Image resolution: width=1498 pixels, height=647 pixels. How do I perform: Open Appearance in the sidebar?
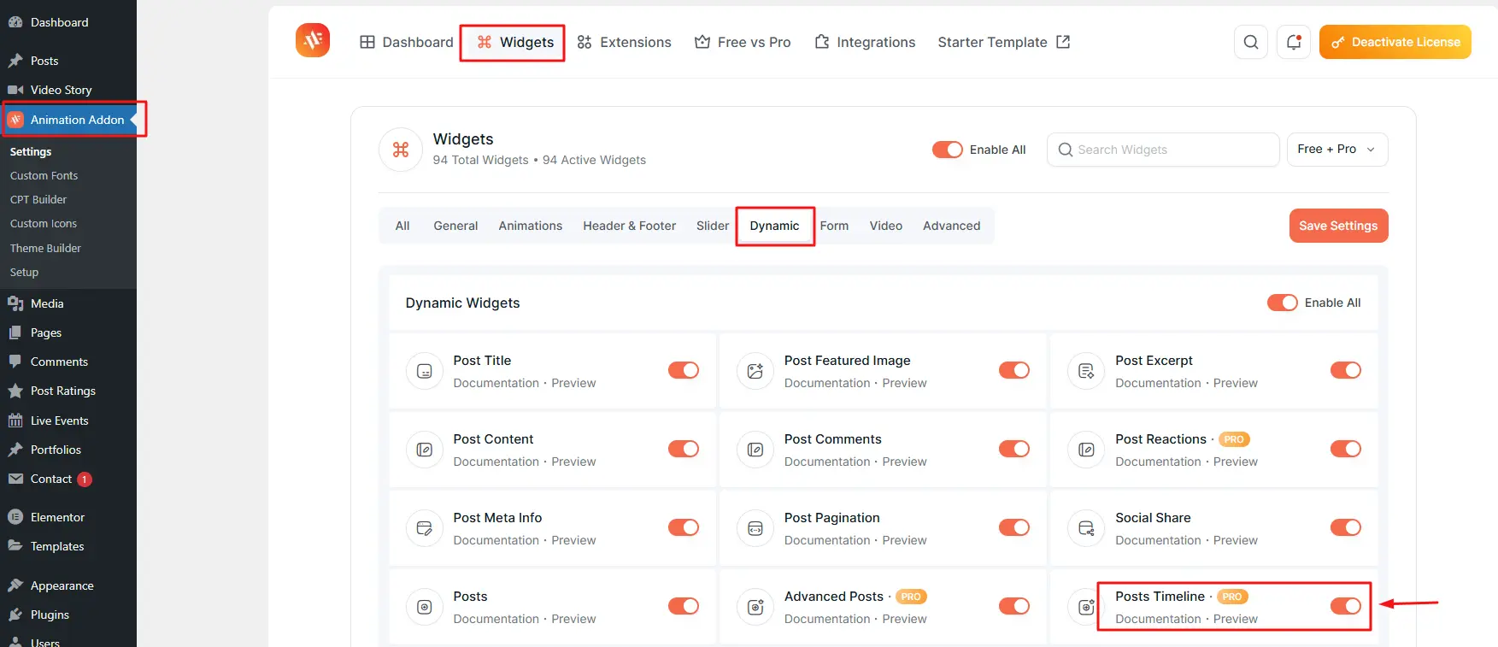point(68,585)
